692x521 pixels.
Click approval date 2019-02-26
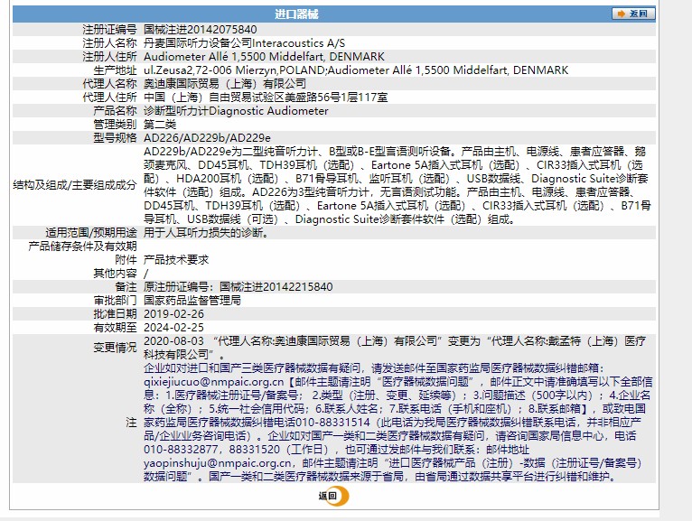[173, 314]
